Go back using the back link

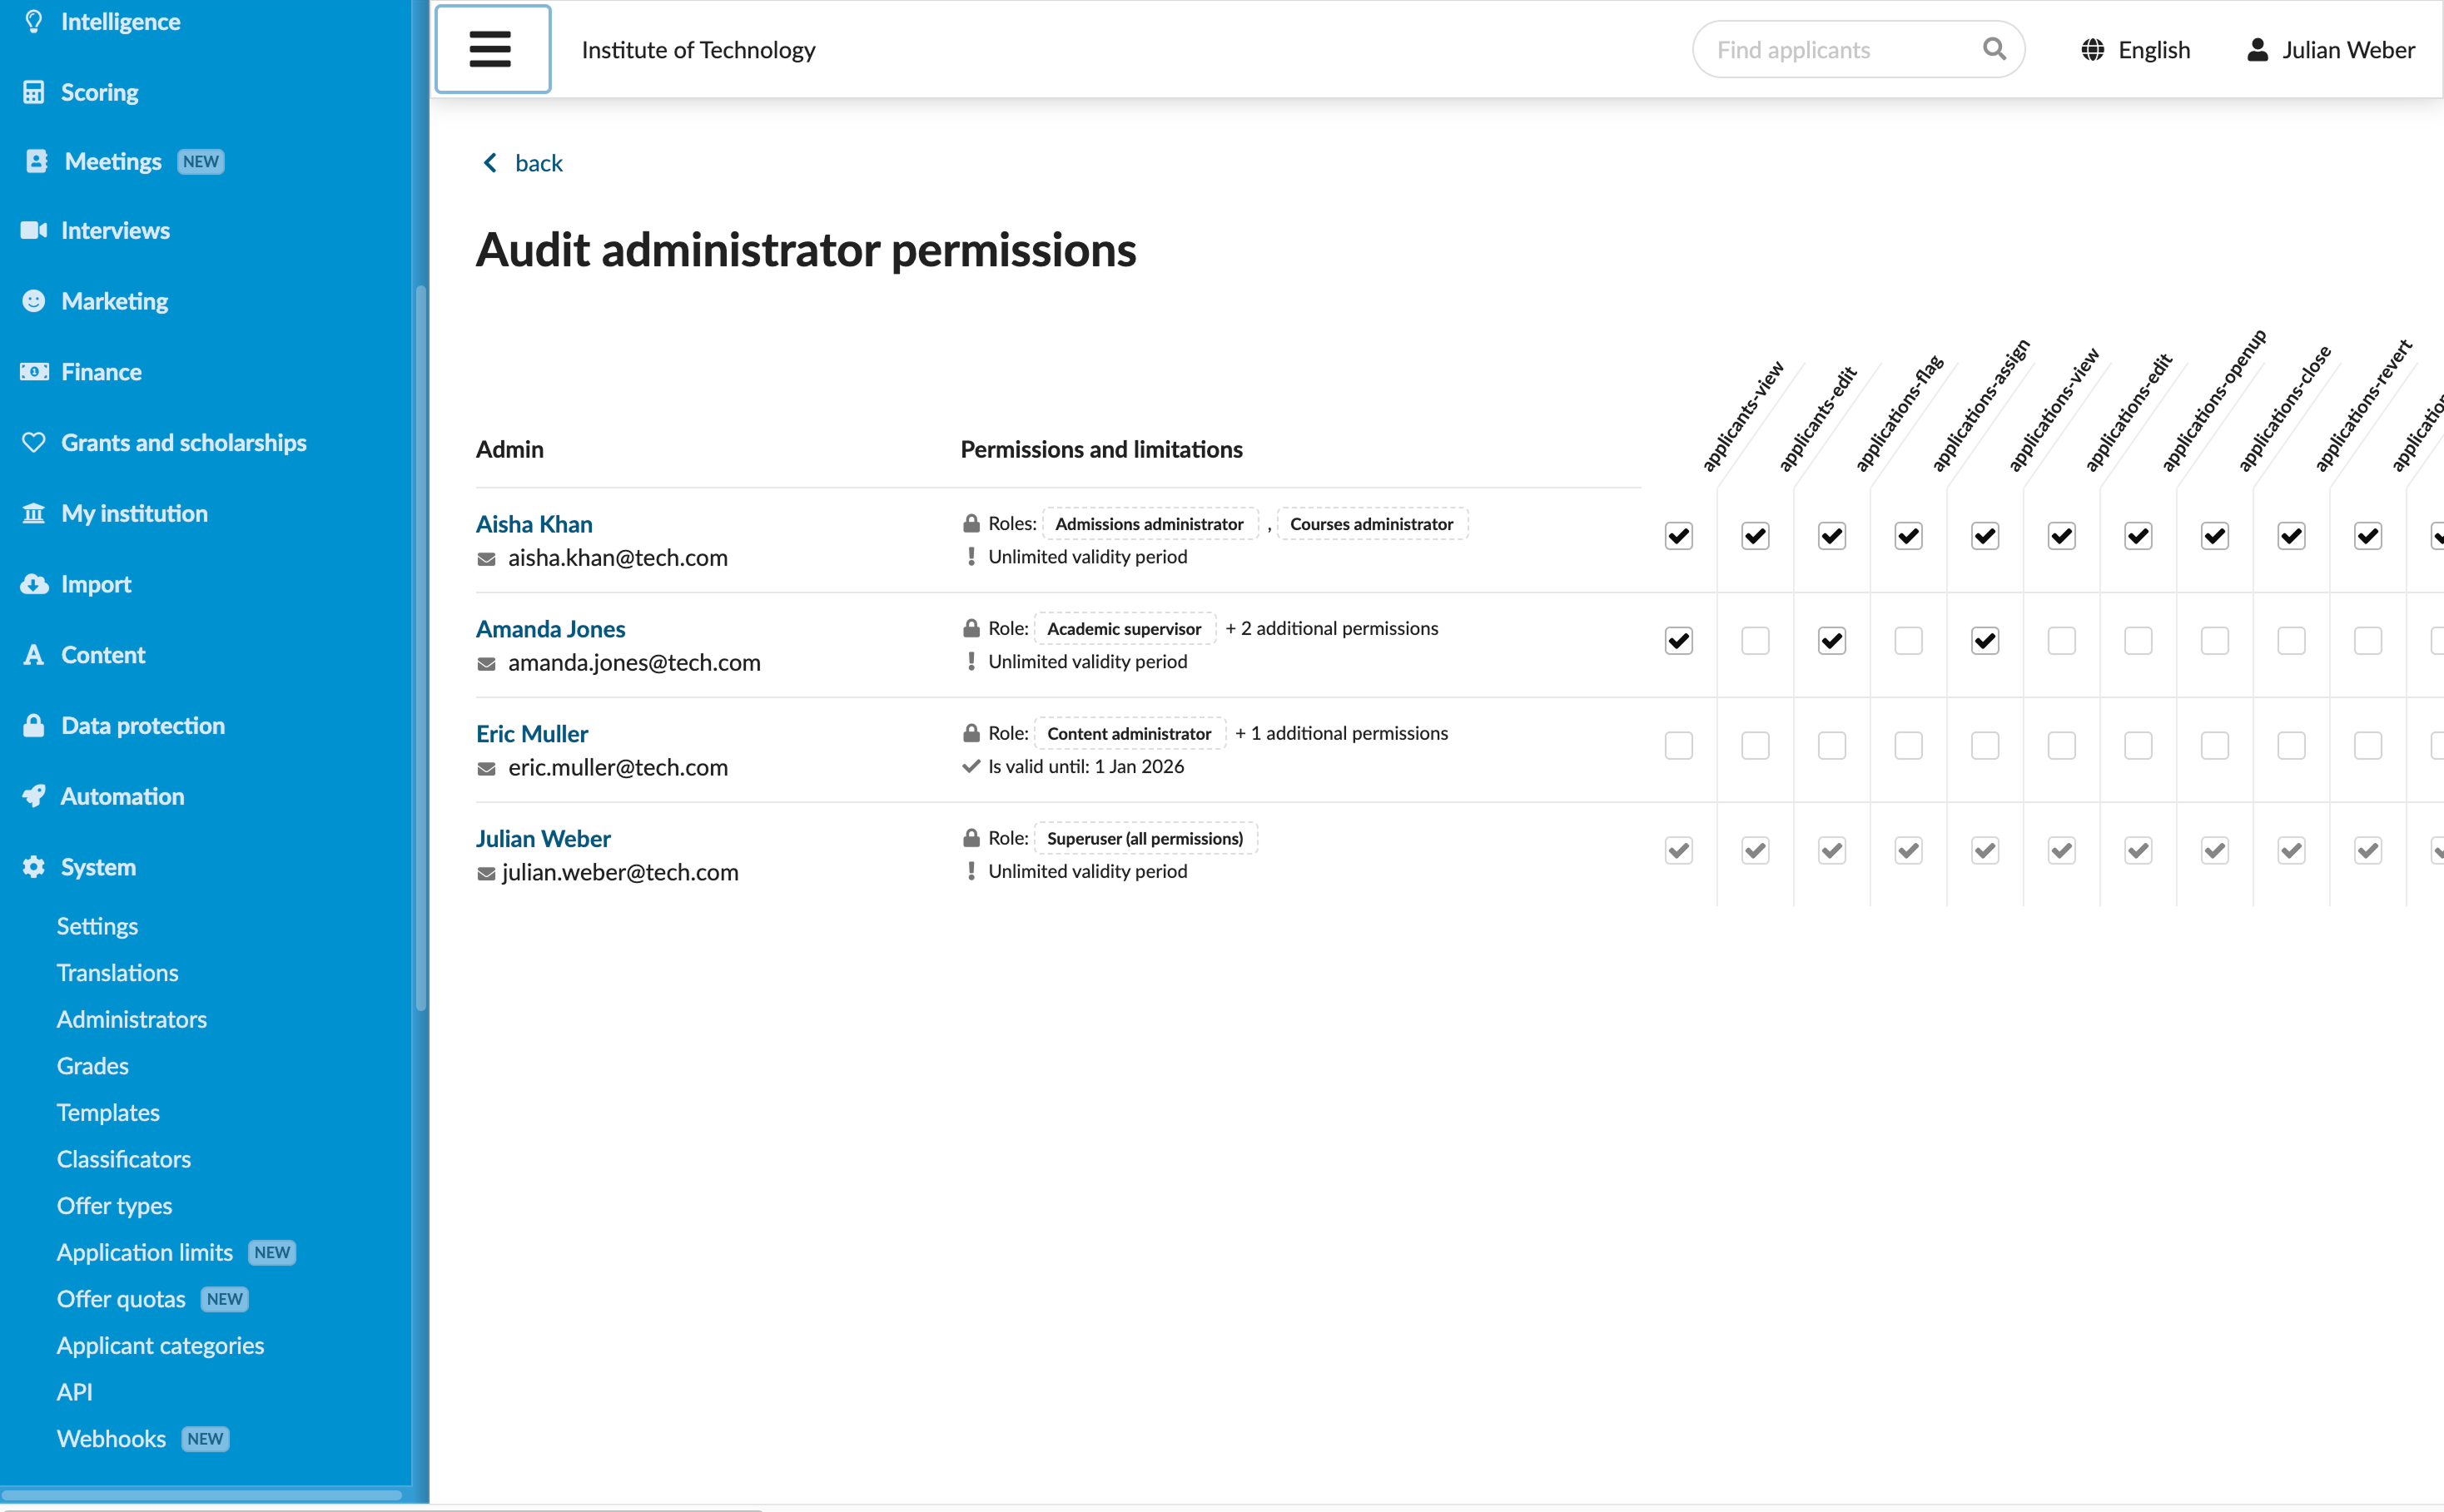524,163
